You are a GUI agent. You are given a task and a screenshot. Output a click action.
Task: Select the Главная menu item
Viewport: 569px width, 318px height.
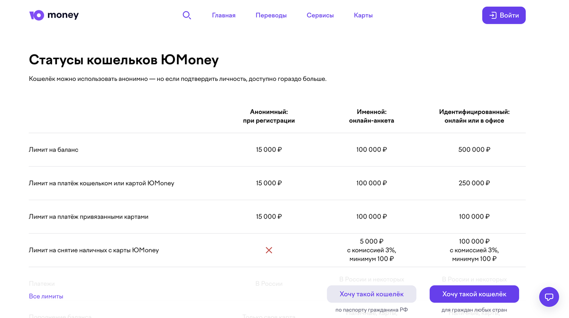pos(223,15)
